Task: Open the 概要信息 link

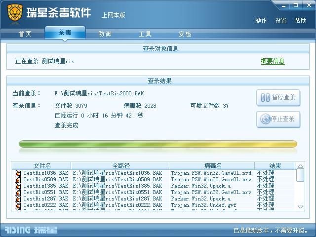Action: (x=273, y=61)
